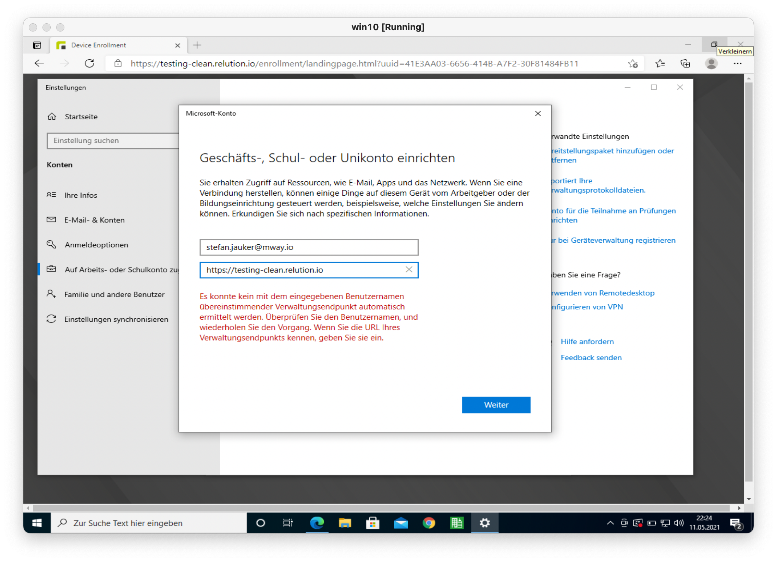Click the Feedback senden link

pos(591,357)
